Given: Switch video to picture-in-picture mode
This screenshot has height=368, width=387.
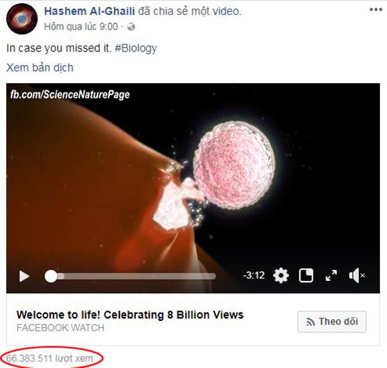Looking at the screenshot, I should (x=306, y=275).
